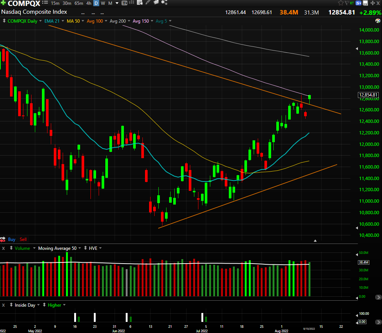This screenshot has width=382, height=333.
Task: Click the first ellipsis data field
Action: pyautogui.click(x=83, y=13)
